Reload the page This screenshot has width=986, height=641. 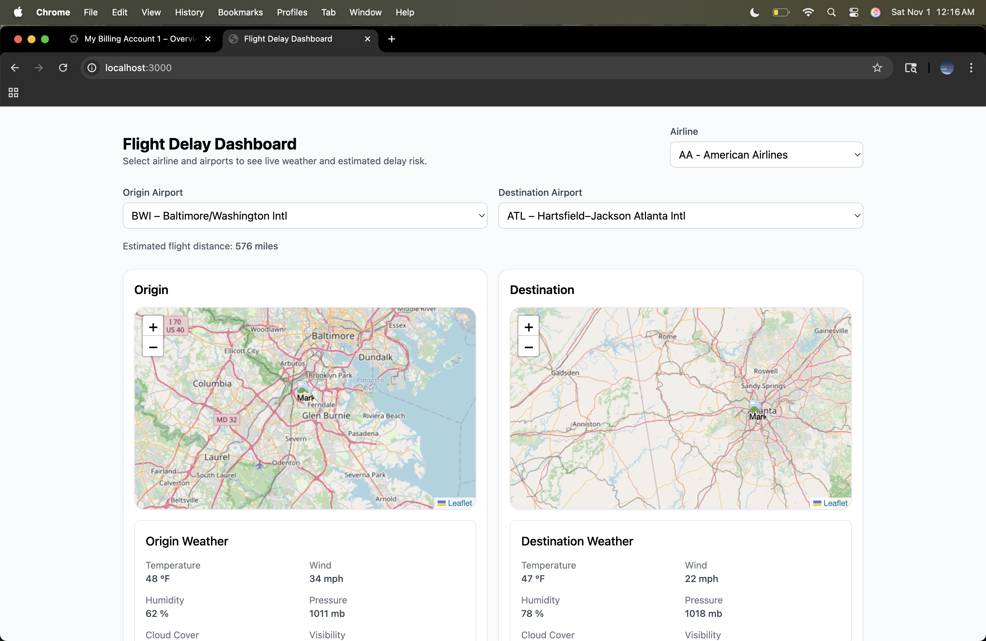(63, 68)
